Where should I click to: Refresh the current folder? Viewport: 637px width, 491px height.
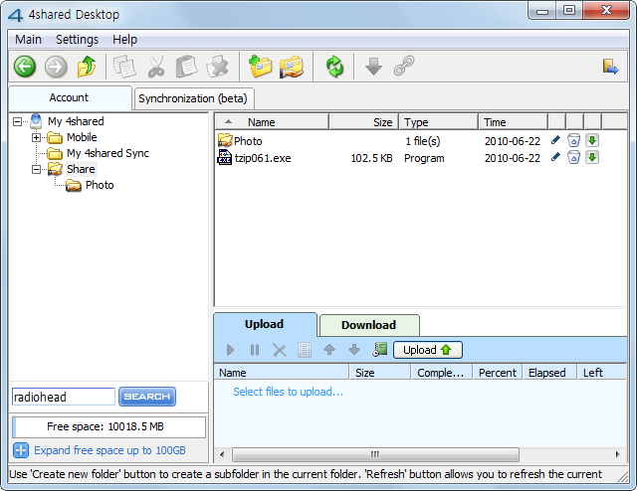click(x=334, y=67)
